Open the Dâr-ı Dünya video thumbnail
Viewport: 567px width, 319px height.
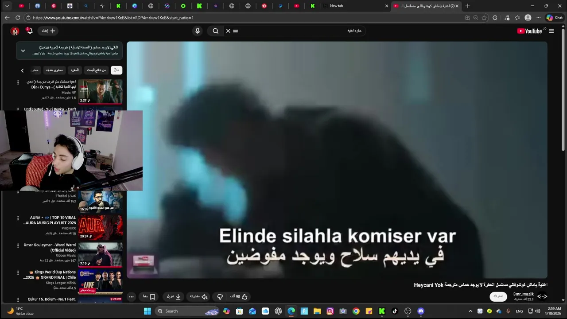(x=101, y=91)
